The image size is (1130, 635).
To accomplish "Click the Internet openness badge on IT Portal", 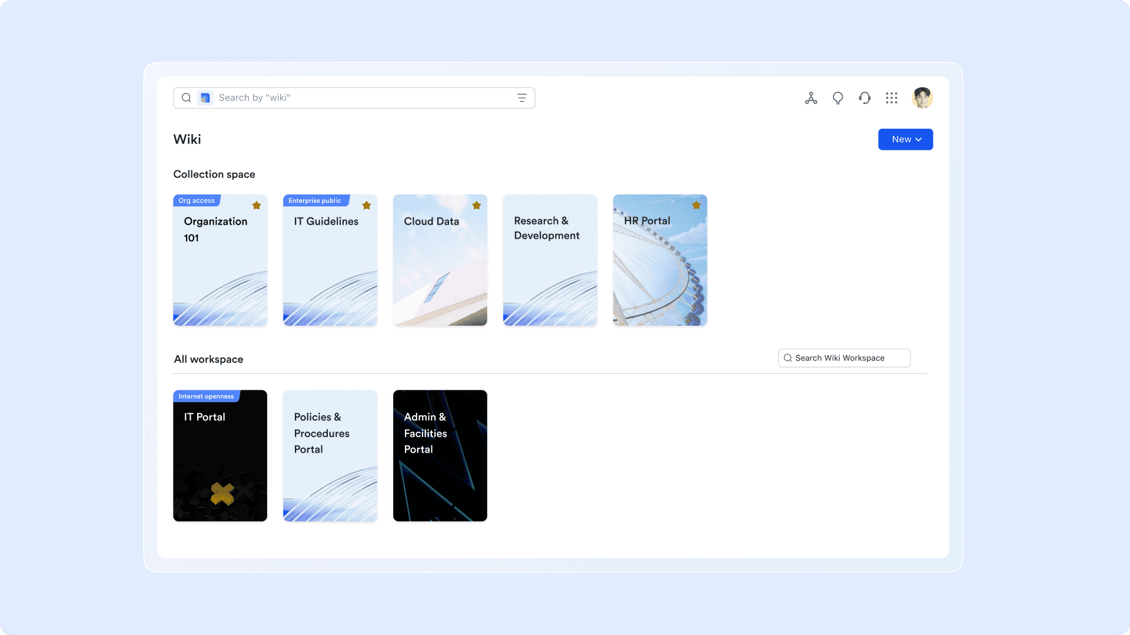I will pyautogui.click(x=205, y=396).
